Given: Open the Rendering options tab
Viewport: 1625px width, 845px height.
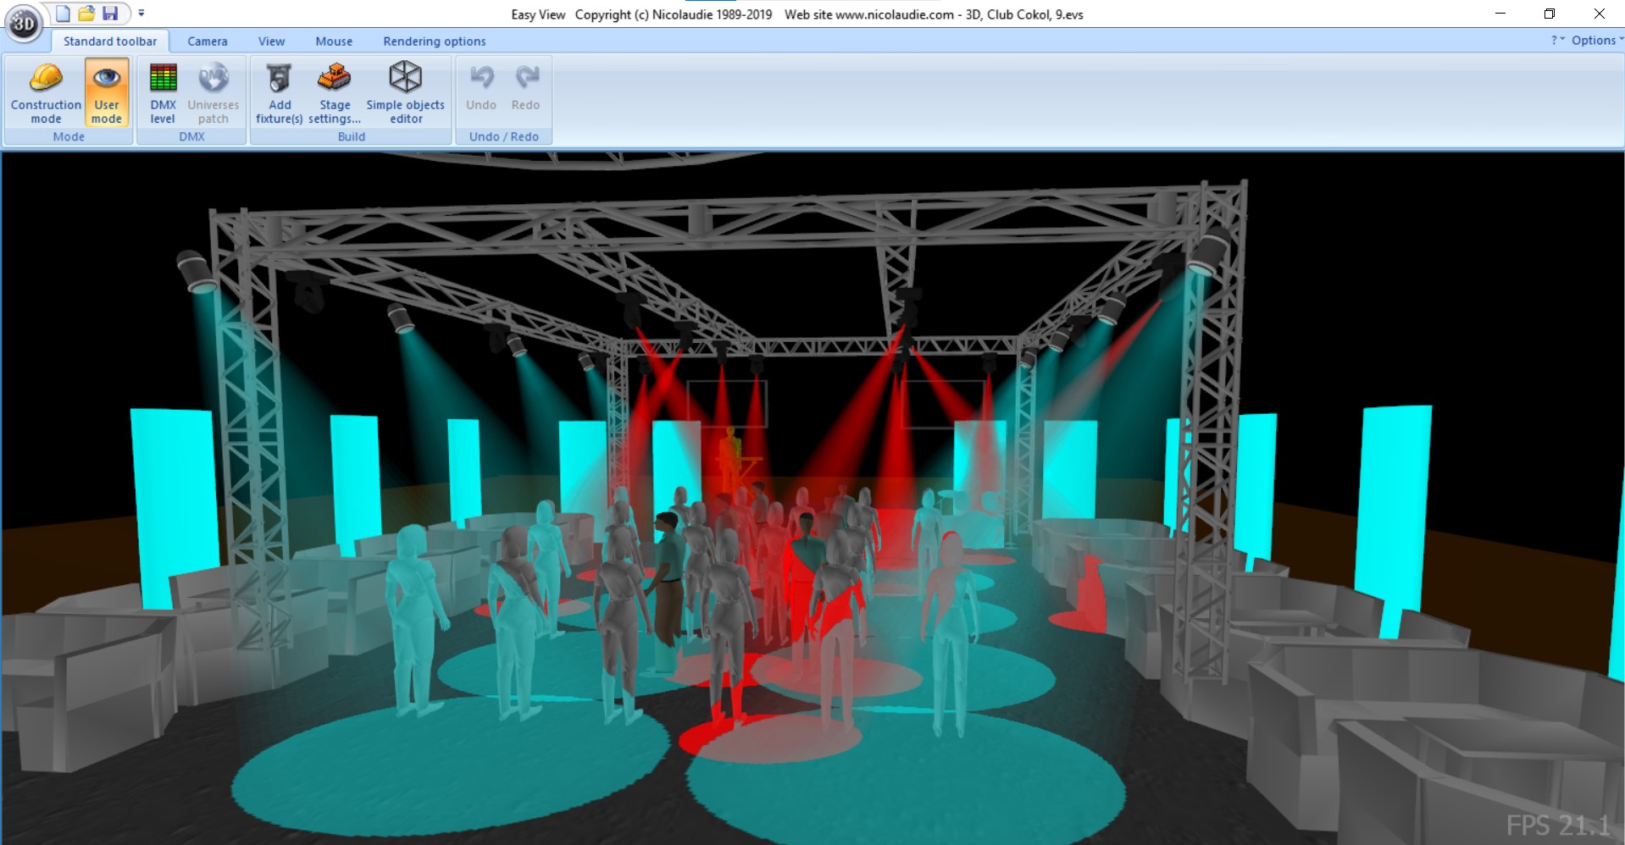Looking at the screenshot, I should coord(435,41).
